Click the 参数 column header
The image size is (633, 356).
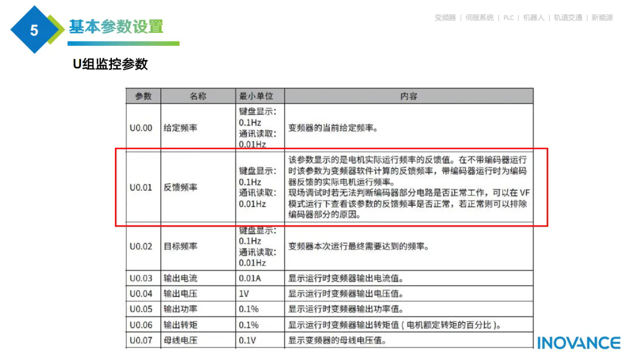(143, 96)
